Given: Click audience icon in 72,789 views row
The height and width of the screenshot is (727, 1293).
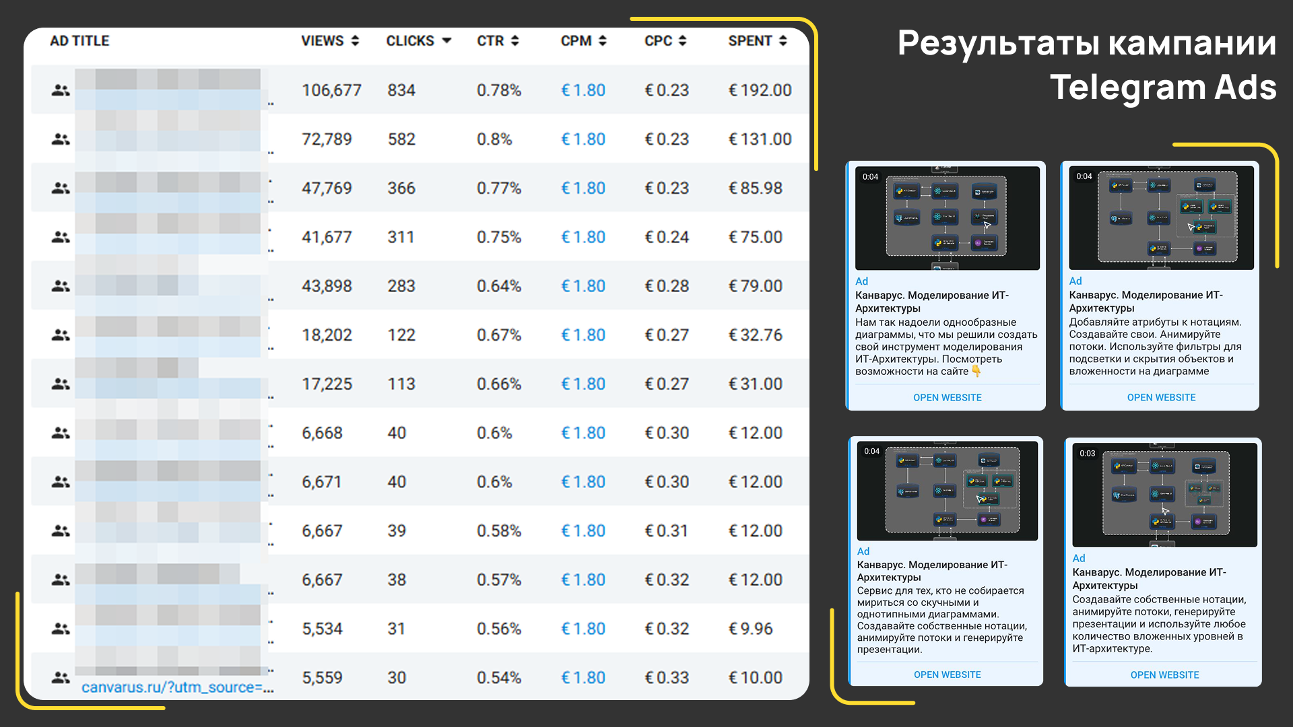Looking at the screenshot, I should (x=61, y=139).
